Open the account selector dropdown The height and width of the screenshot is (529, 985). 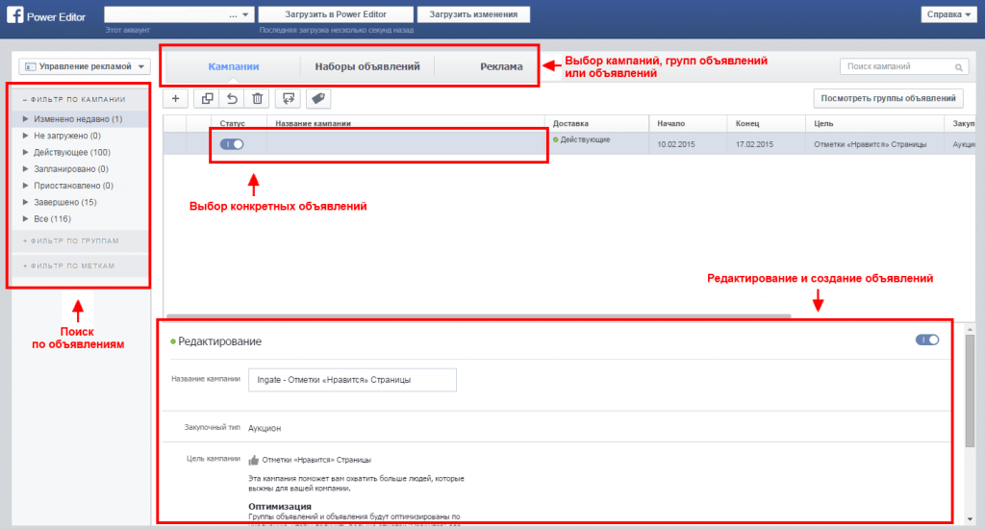coord(179,15)
